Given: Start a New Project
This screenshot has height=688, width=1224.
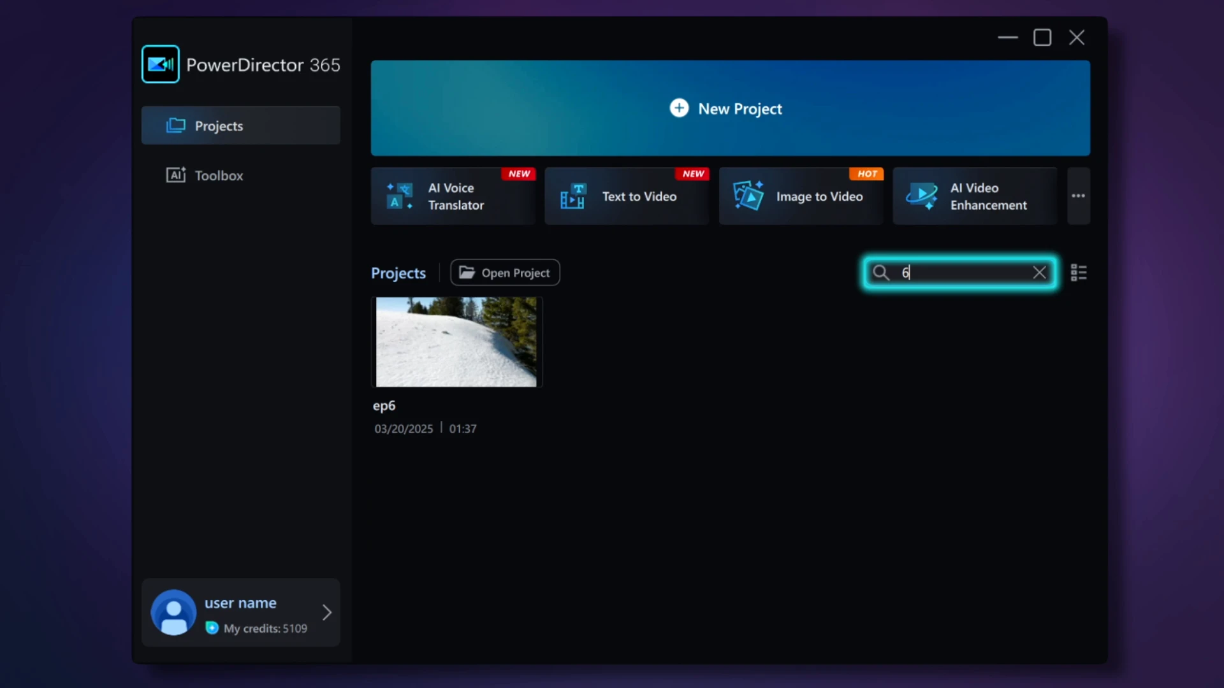Looking at the screenshot, I should [x=731, y=108].
